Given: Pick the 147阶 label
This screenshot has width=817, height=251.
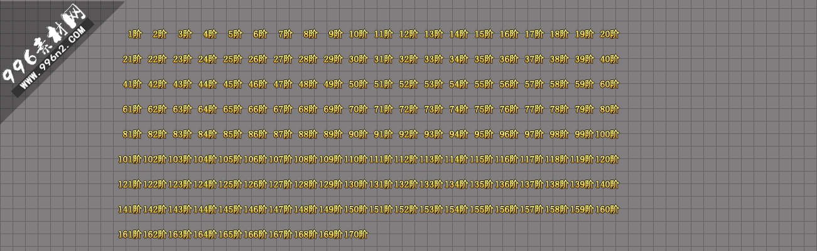Looking at the screenshot, I should click(x=281, y=210).
